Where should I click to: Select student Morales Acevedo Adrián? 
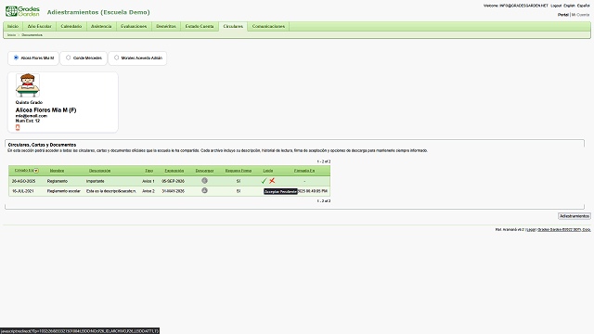tap(116, 58)
